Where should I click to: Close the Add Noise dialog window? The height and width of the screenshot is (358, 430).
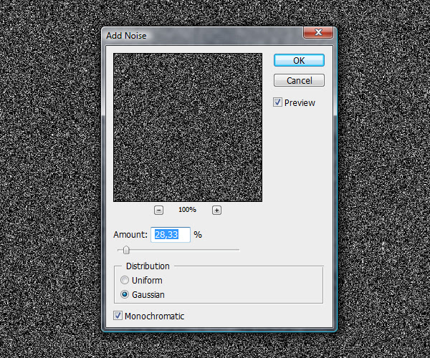pyautogui.click(x=318, y=32)
